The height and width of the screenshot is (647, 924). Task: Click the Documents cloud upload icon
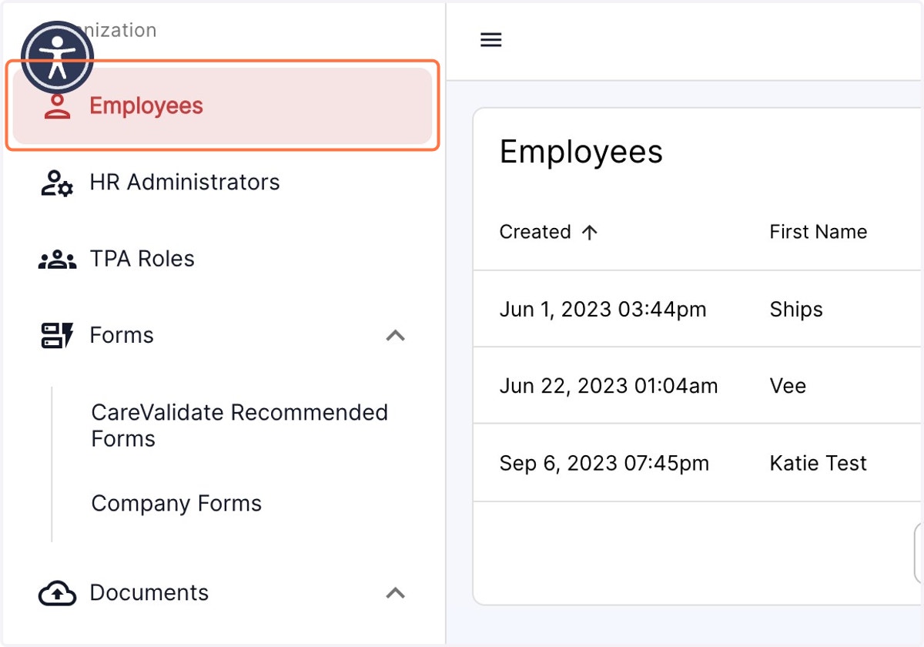click(57, 593)
